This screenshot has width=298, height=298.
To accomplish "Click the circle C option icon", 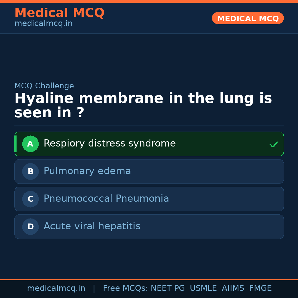I will tap(30, 199).
